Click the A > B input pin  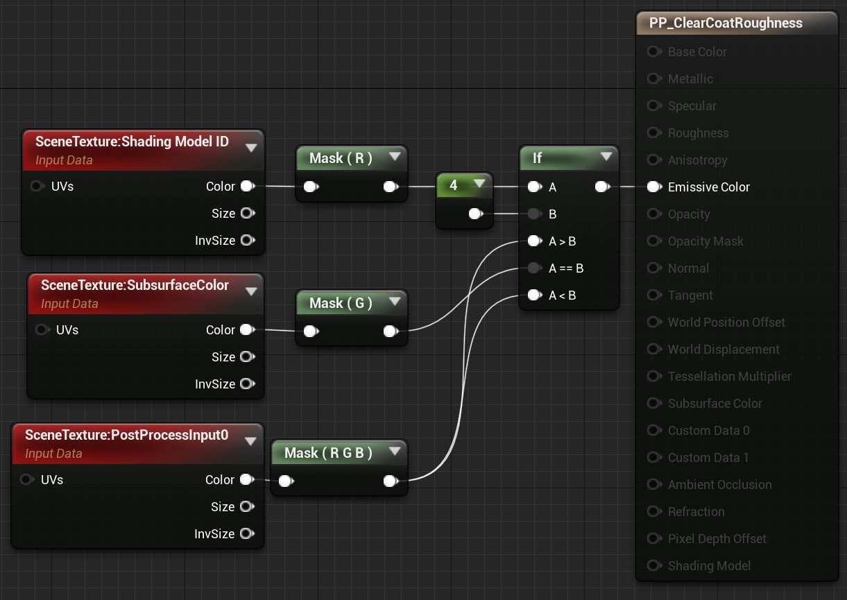tap(534, 241)
